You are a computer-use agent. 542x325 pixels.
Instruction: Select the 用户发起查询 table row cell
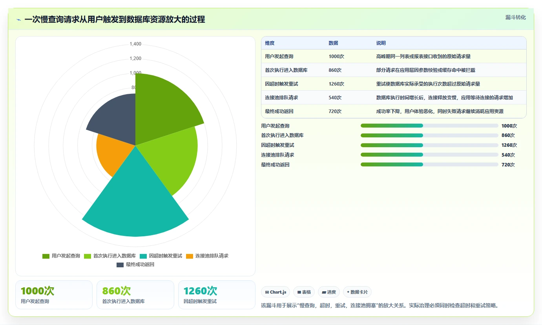coord(293,57)
